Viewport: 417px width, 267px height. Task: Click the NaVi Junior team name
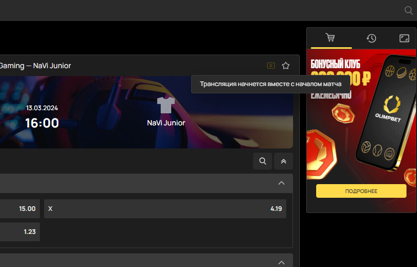point(166,123)
